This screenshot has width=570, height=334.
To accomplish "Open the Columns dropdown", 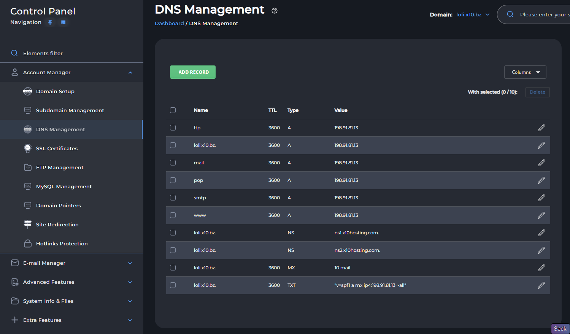I will pyautogui.click(x=525, y=72).
